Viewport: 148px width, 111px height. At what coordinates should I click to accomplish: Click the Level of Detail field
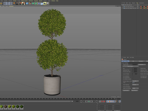[135, 74]
